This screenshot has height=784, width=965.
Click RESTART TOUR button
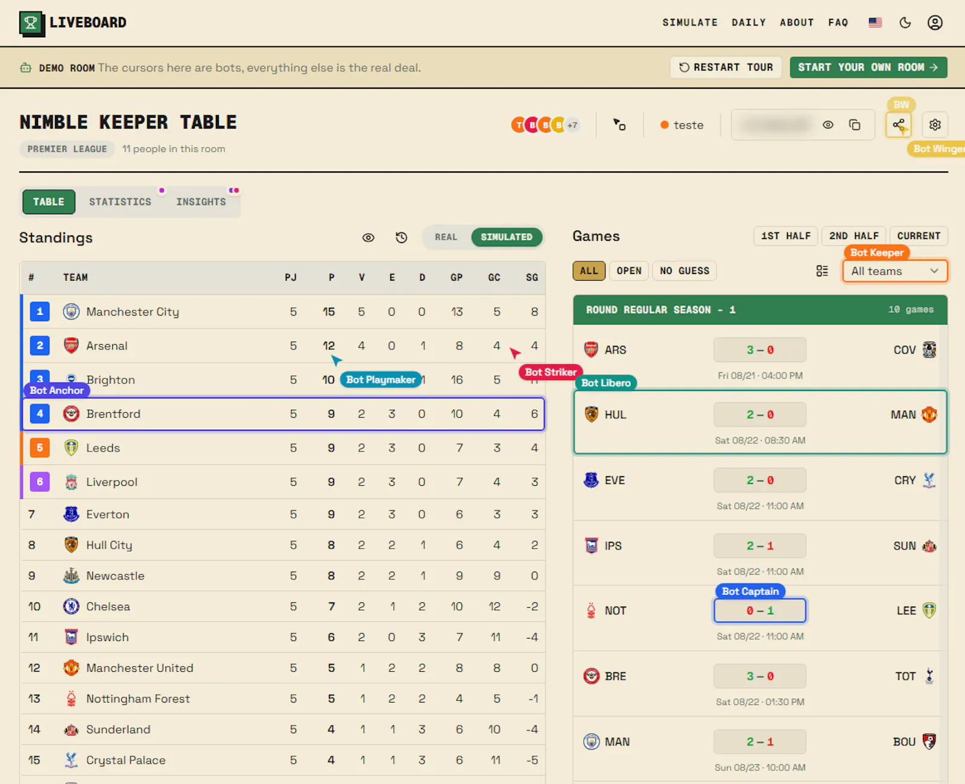[726, 67]
